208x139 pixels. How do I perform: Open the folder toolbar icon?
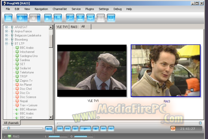(x=8, y=18)
